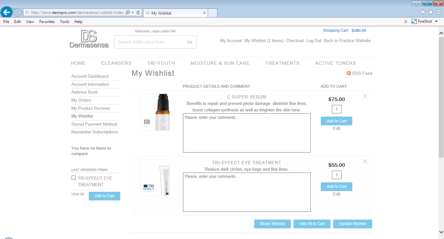The image size is (444, 239).
Task: Browse the TREATMENTS category
Action: point(282,63)
